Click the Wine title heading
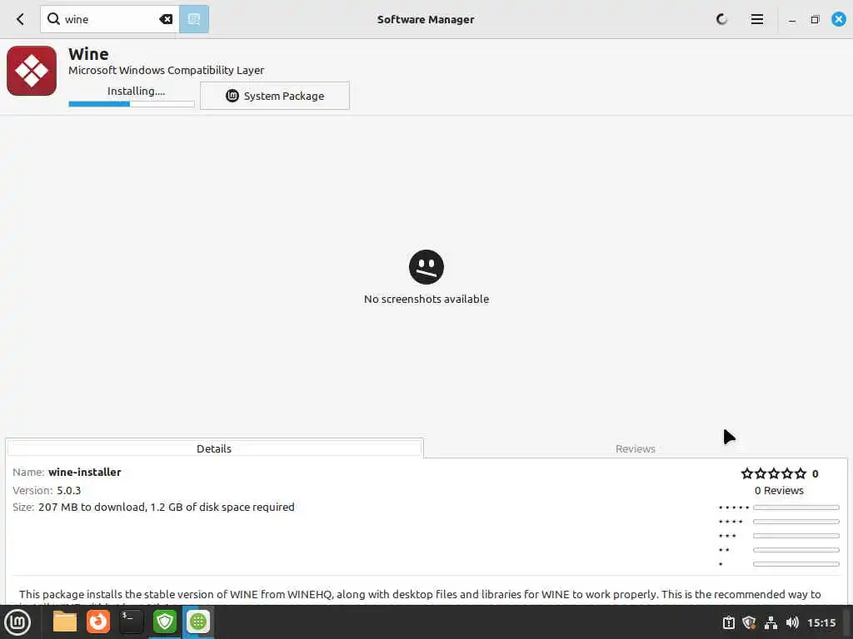The width and height of the screenshot is (853, 639). pyautogui.click(x=88, y=54)
